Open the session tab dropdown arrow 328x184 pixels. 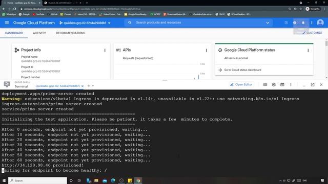pyautogui.click(x=93, y=86)
